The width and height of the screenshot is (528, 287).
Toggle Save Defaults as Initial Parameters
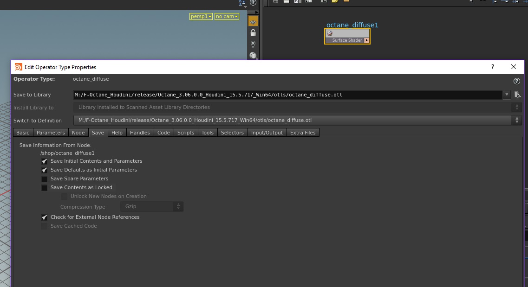(x=44, y=170)
